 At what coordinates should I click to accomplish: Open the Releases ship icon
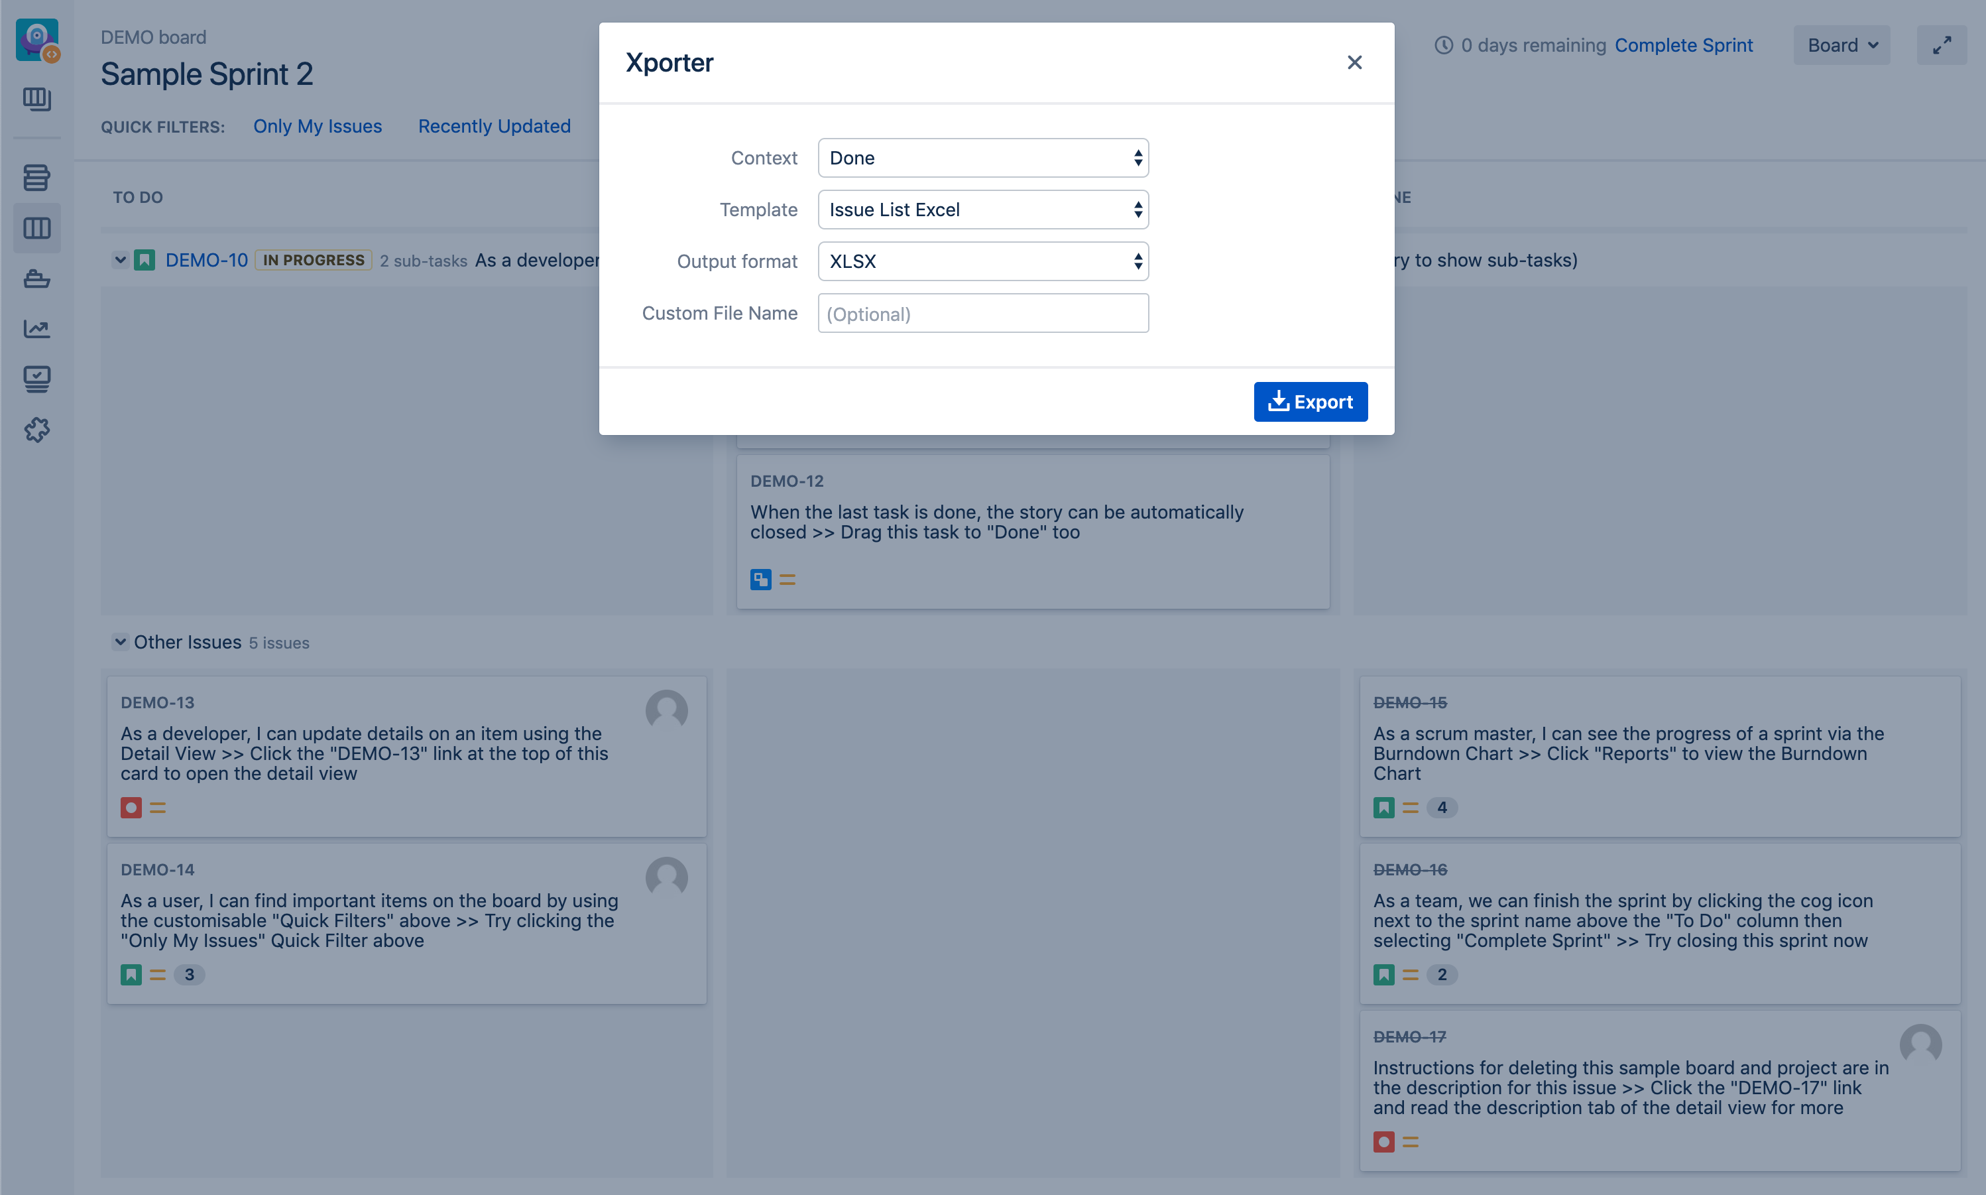pos(37,279)
